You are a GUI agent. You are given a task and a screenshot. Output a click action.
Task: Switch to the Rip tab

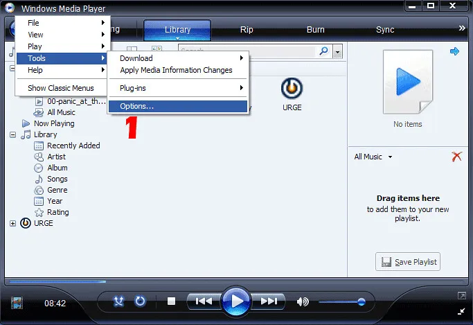click(247, 30)
